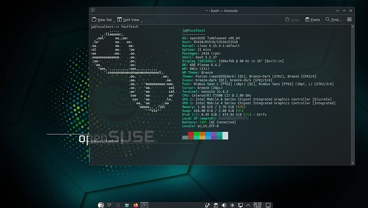Click the 'Locale: en_US.UTF-8' line
This screenshot has width=368, height=208.
tap(201, 126)
